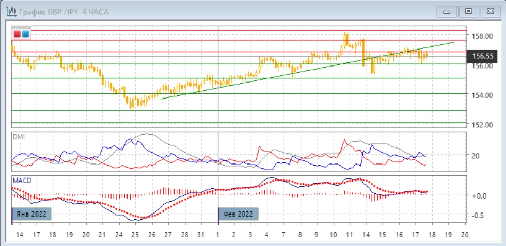Select the Янв 2022 month marker
506x246 pixels.
(32, 212)
